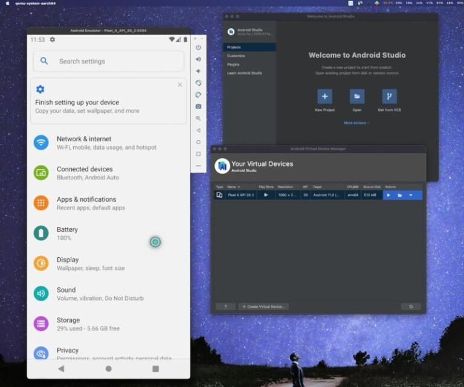Click the emulator volume up icon
464x387 pixels.
[x=198, y=59]
